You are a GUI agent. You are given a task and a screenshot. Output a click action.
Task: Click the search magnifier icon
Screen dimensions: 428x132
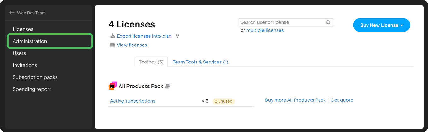[x=328, y=22]
